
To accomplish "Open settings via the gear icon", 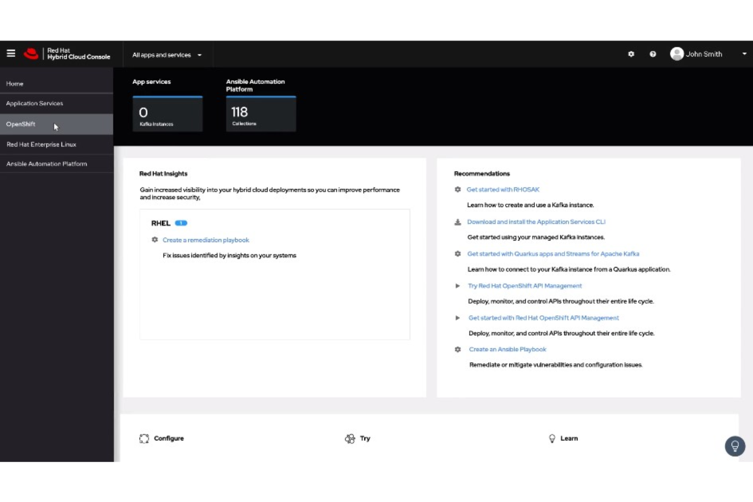I will (x=631, y=54).
